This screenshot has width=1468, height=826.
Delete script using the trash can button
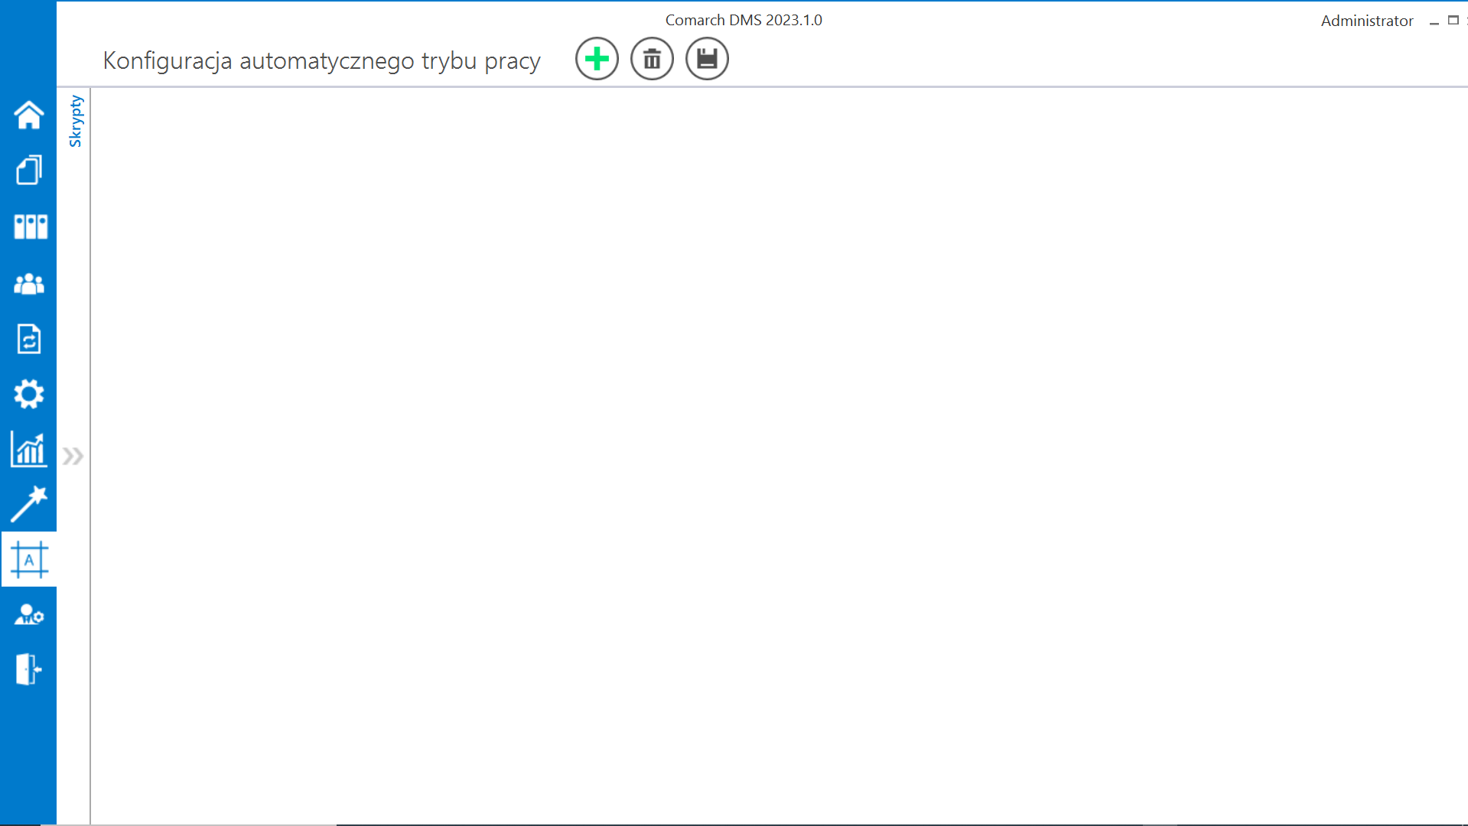(x=652, y=59)
